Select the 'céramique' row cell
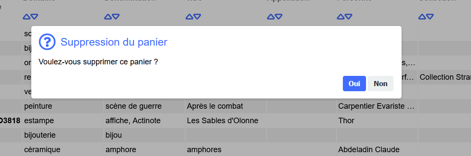 [63, 150]
